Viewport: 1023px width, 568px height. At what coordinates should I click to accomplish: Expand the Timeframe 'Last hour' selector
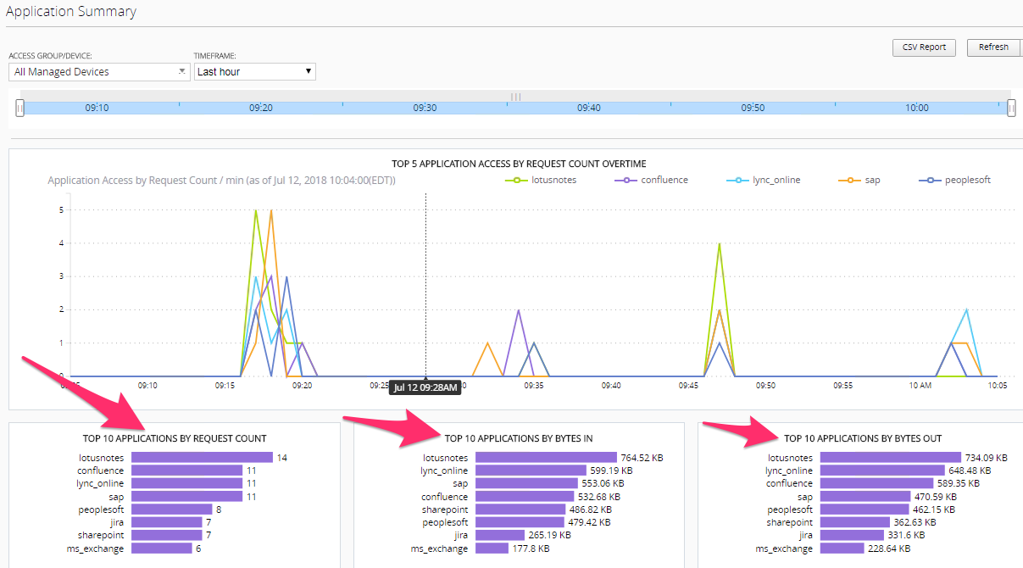point(255,72)
